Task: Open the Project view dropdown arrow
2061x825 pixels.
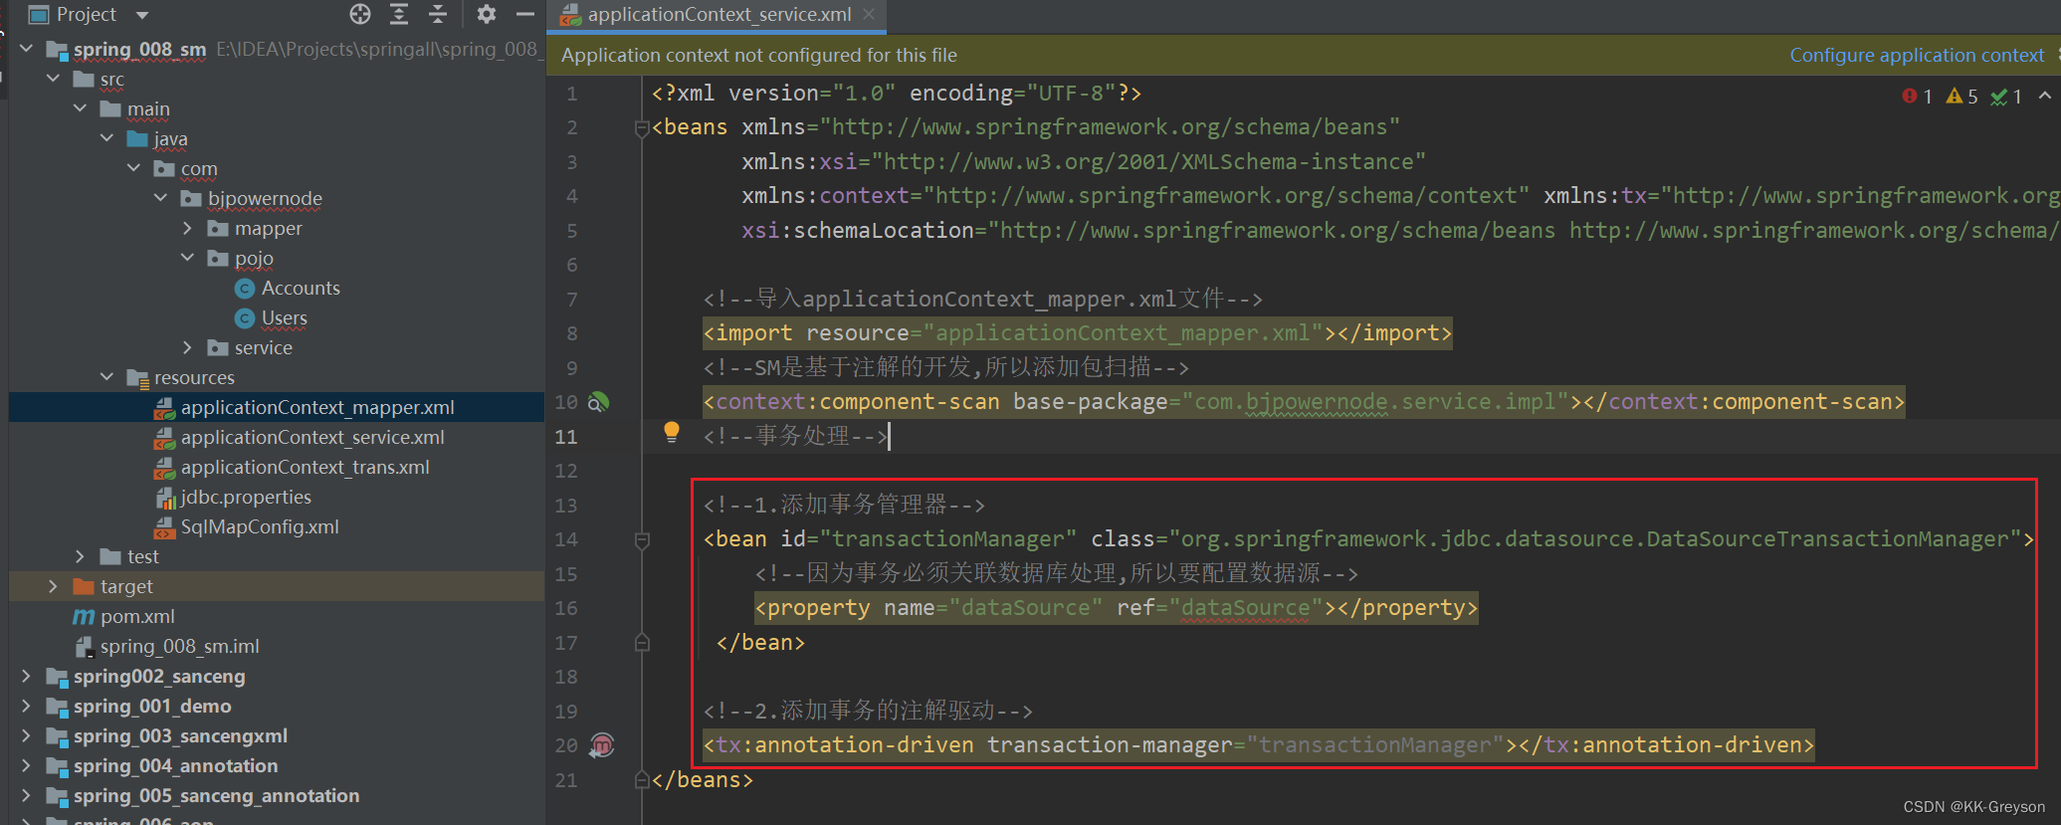Action: pyautogui.click(x=141, y=15)
